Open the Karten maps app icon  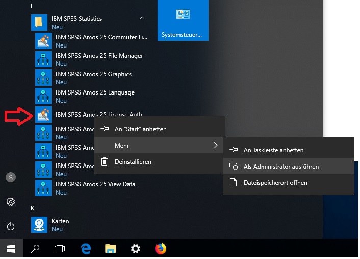(39, 225)
